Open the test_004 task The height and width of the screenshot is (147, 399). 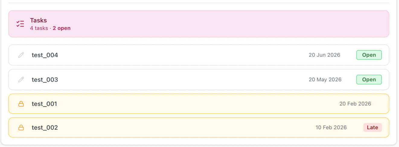[x=45, y=55]
